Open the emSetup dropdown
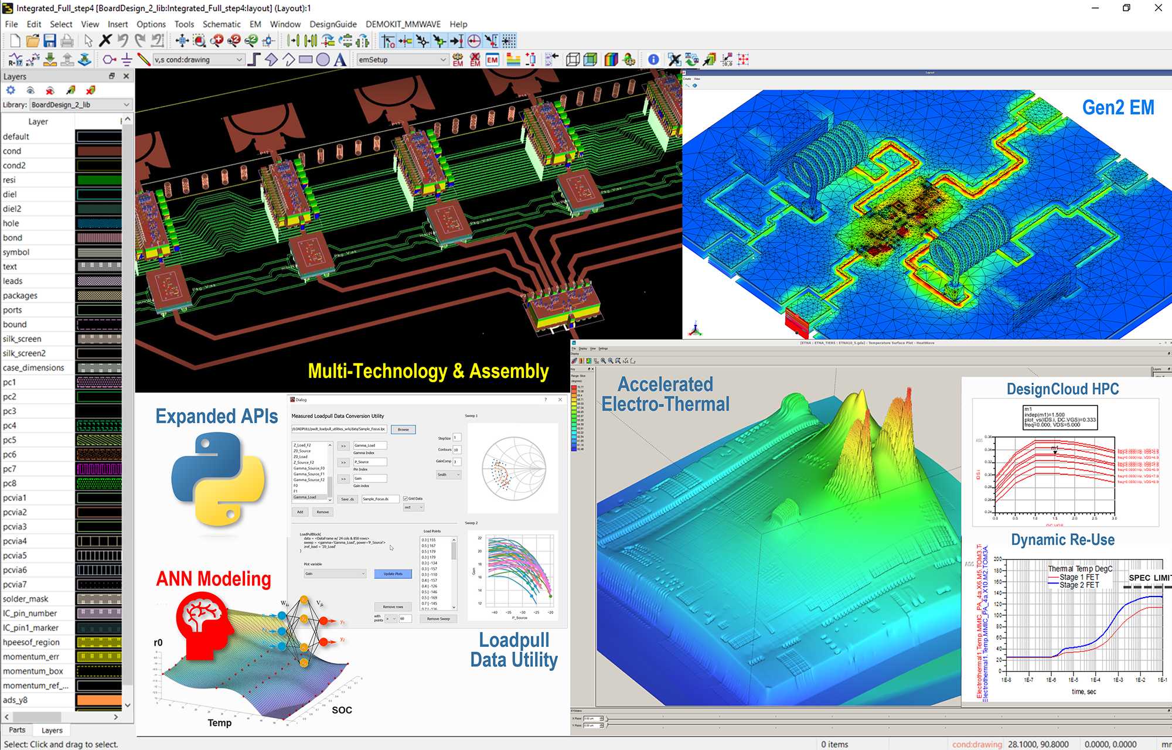 442,59
